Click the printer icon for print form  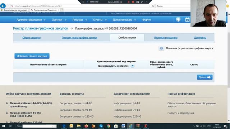161,48
